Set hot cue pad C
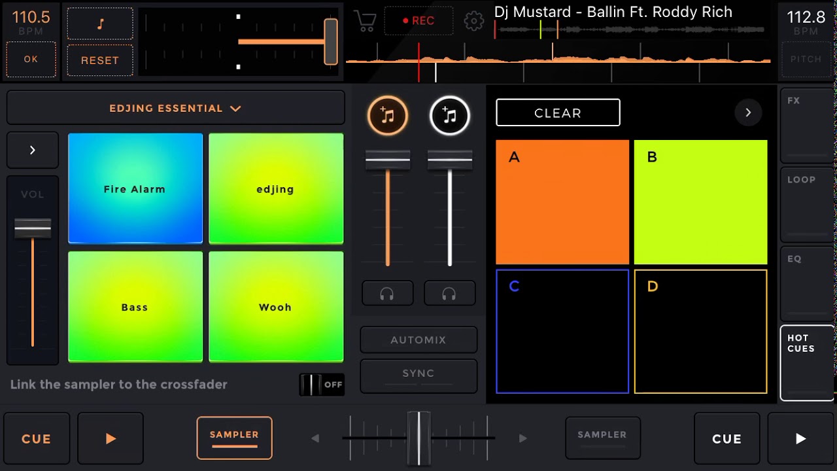Screen dimensions: 837x471 pyautogui.click(x=562, y=332)
